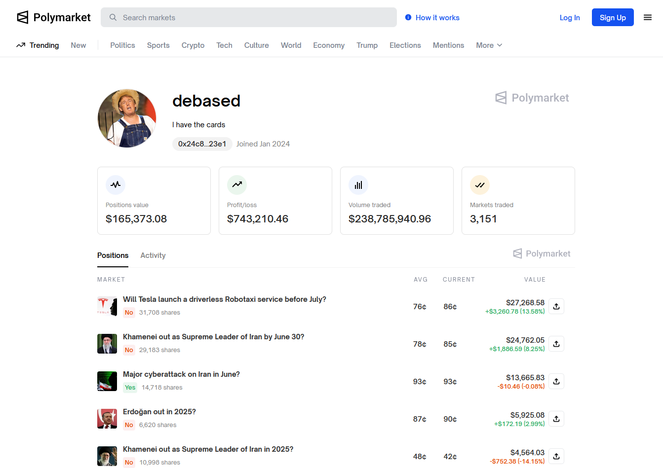
Task: Click the No tag on Tesla row
Action: point(129,313)
